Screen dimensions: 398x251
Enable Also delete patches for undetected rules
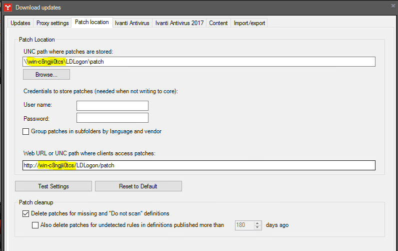pos(35,225)
